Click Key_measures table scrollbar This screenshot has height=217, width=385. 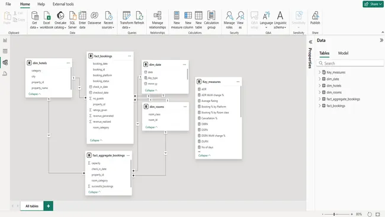click(240, 101)
